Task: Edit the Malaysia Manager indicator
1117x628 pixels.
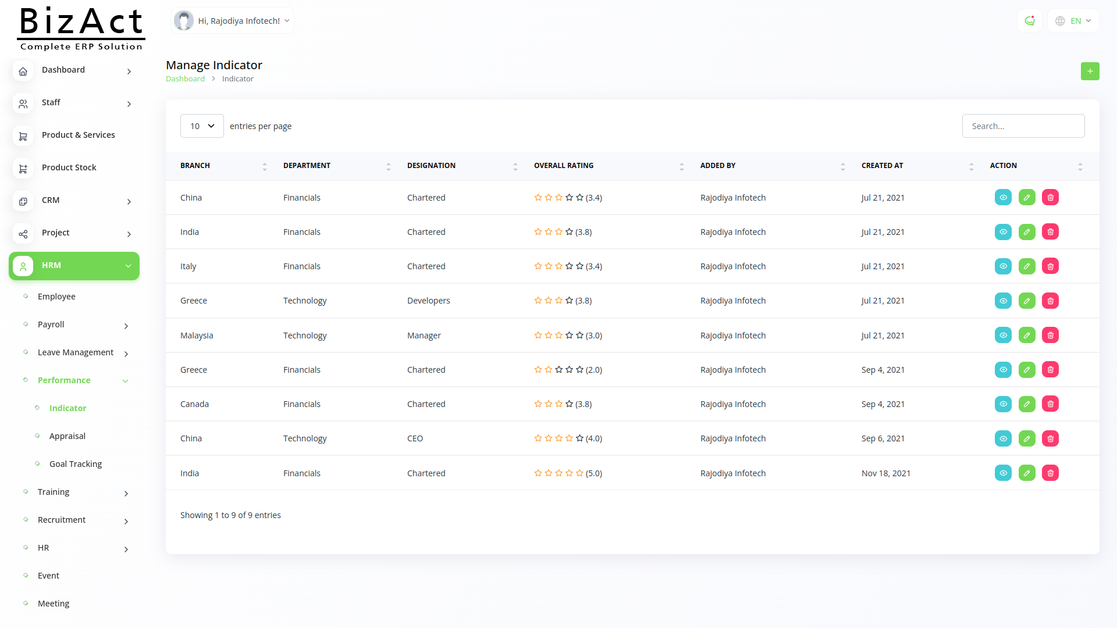Action: coord(1027,335)
